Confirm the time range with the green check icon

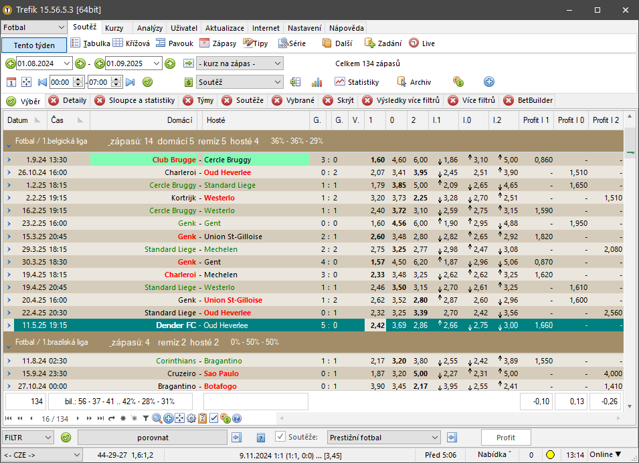(x=147, y=82)
